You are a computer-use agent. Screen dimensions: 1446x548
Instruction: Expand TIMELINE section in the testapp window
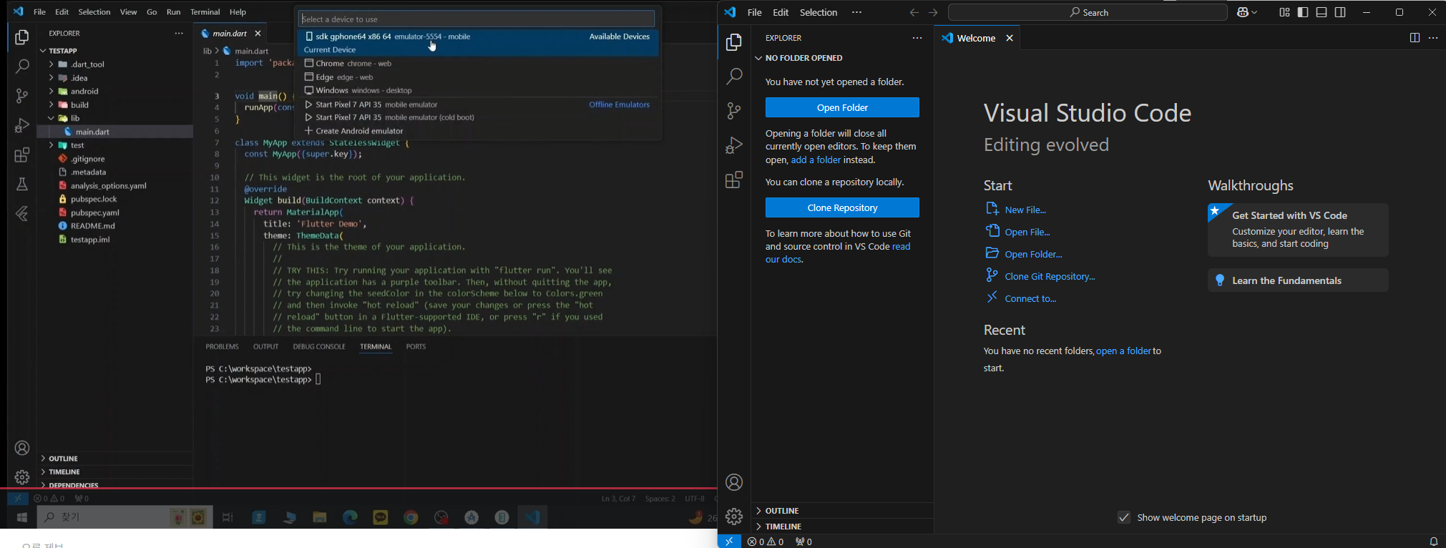[64, 472]
